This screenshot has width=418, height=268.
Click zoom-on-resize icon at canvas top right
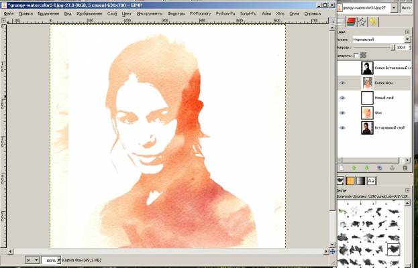(332, 21)
